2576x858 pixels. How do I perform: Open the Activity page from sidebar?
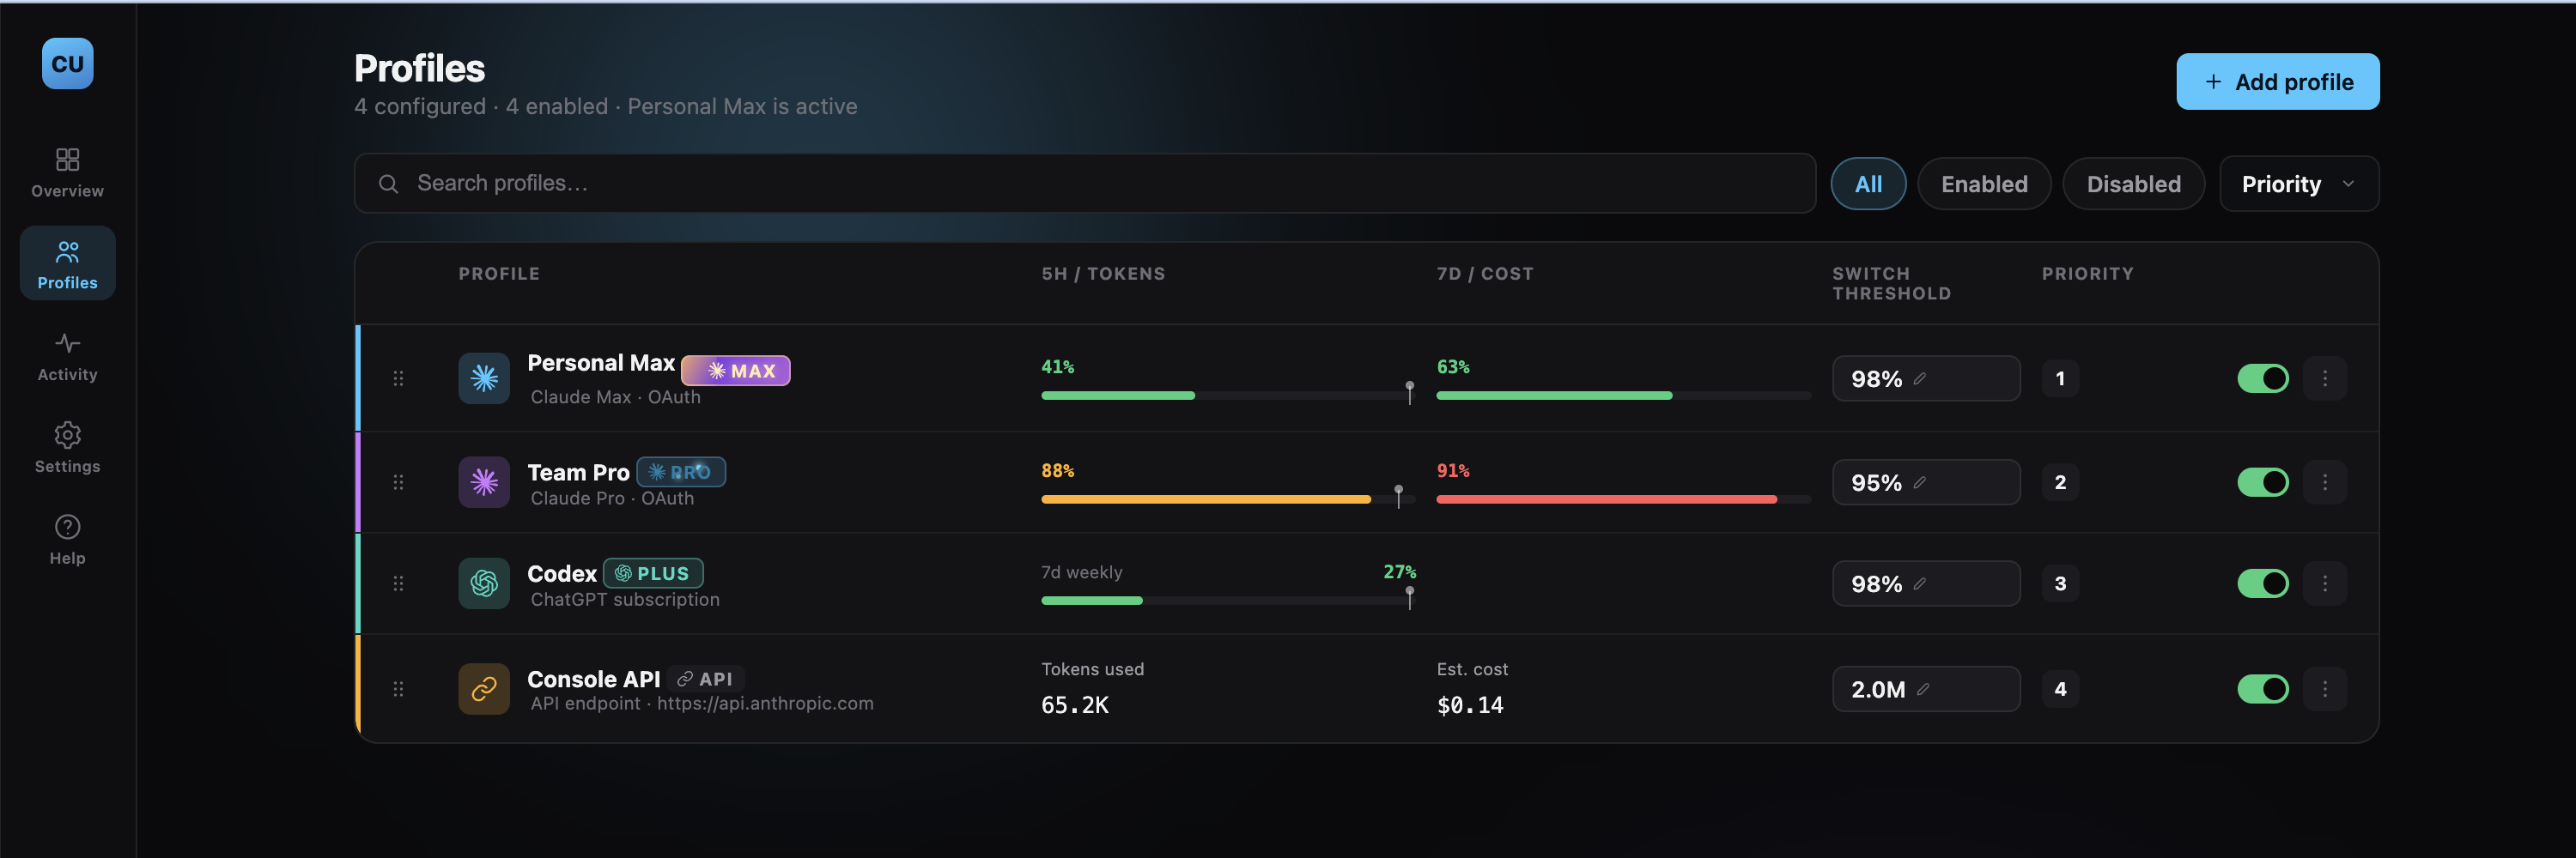[67, 355]
